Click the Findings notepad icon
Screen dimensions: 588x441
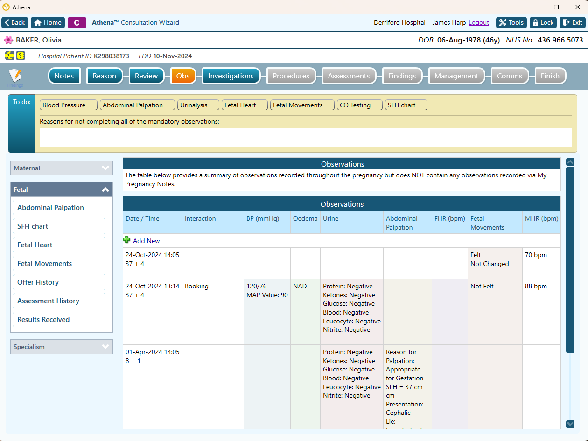[x=15, y=76]
